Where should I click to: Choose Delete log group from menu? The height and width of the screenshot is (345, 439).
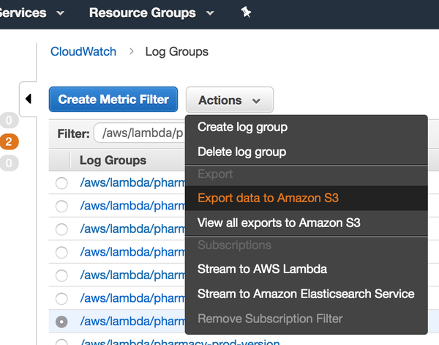241,152
